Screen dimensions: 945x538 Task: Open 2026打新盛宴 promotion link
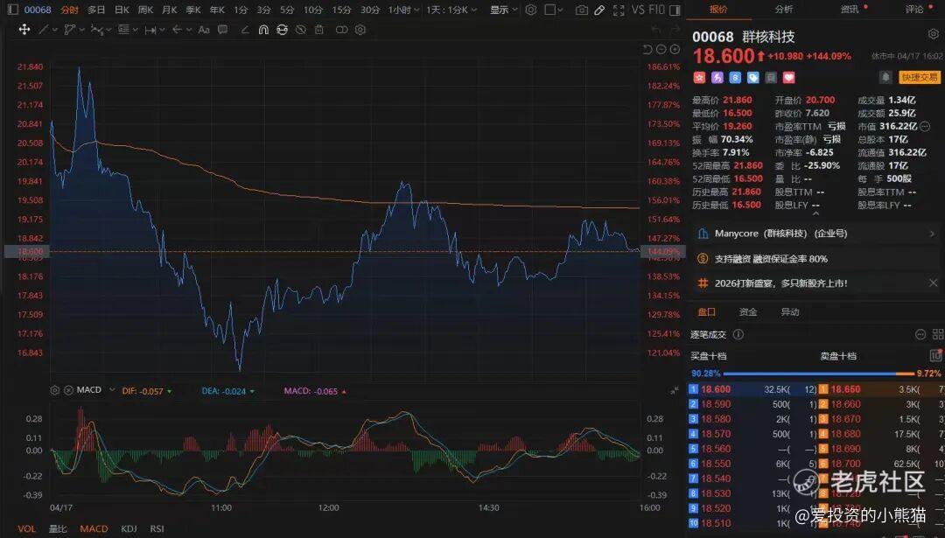point(781,283)
